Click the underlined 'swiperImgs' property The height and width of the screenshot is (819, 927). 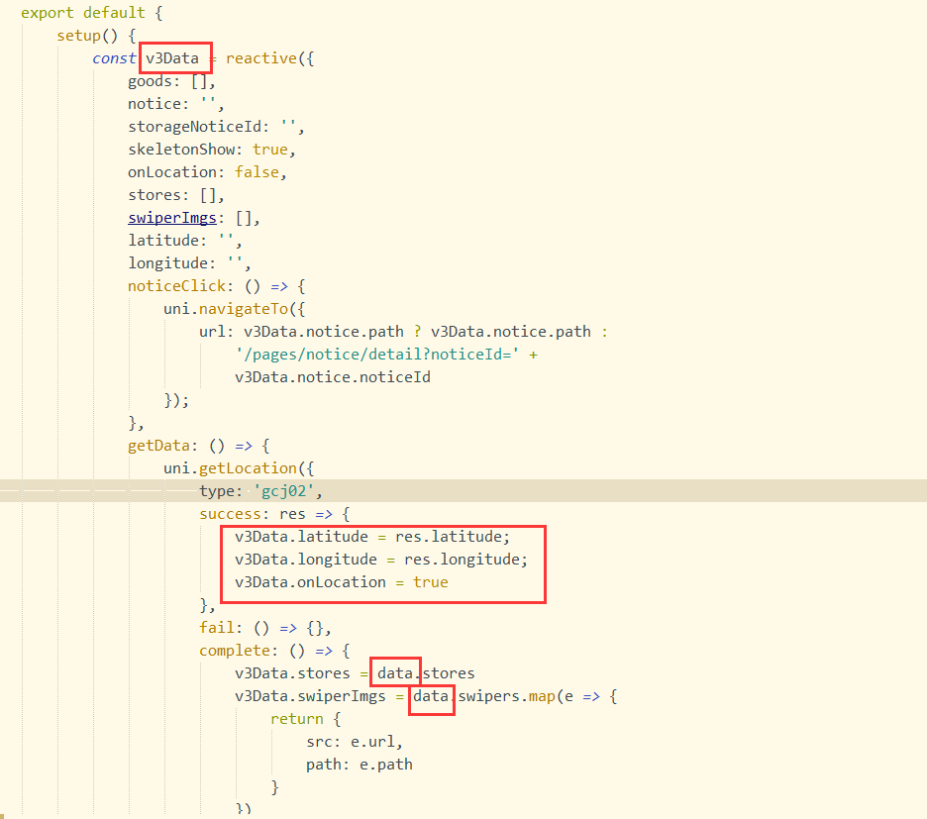click(x=172, y=218)
